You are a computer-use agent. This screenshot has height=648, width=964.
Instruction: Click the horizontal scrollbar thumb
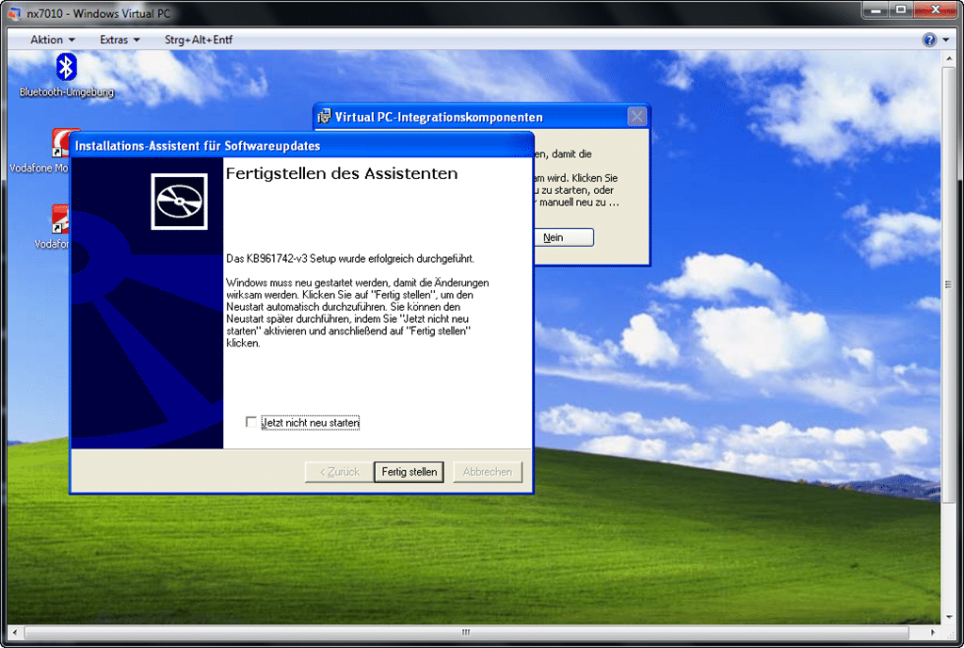pos(466,632)
